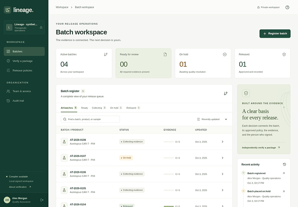298x207 pixels.
Task: Switch to the Released tab
Action: point(133,108)
